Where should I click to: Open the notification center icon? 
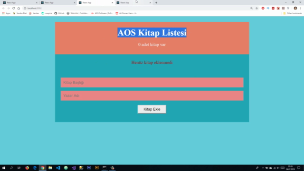click(299, 168)
